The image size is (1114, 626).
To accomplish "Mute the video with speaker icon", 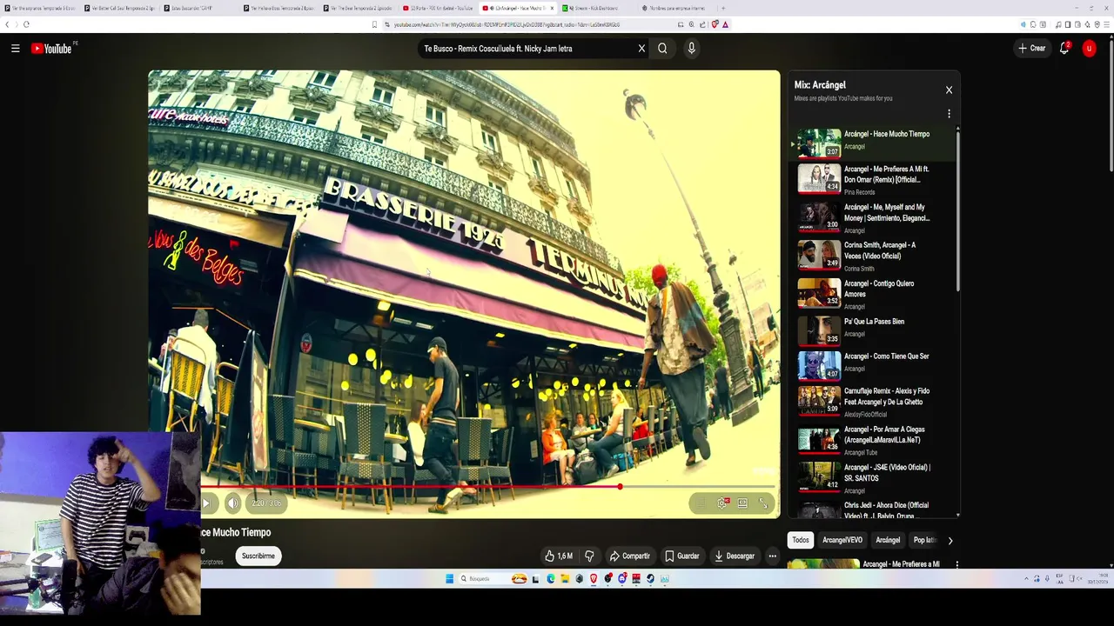I will coord(232,503).
